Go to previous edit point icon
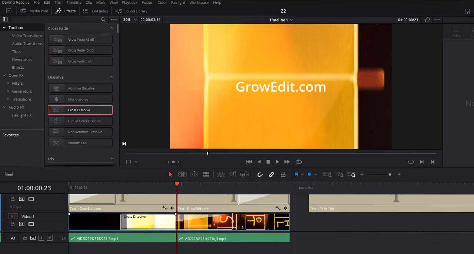The width and height of the screenshot is (474, 254). 432,162
